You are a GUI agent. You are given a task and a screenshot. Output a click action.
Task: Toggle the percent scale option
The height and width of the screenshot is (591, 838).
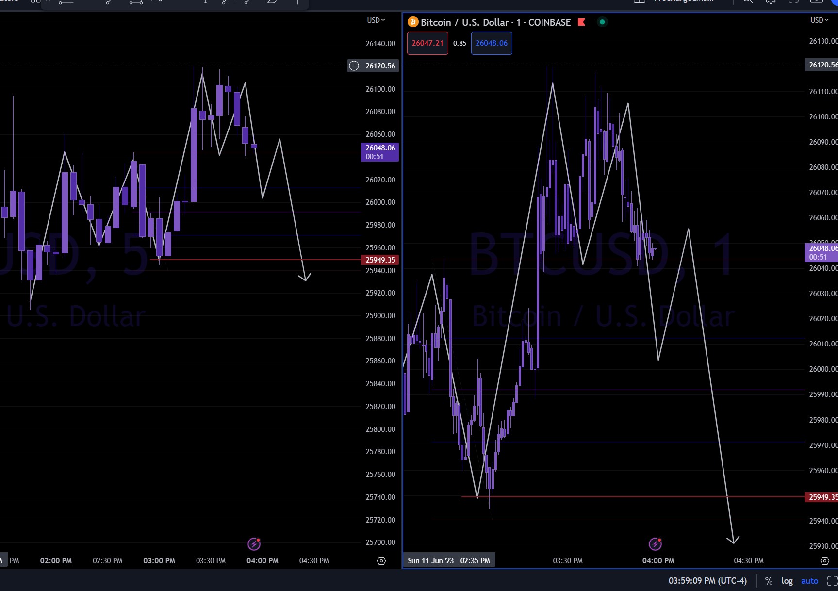[x=769, y=581]
